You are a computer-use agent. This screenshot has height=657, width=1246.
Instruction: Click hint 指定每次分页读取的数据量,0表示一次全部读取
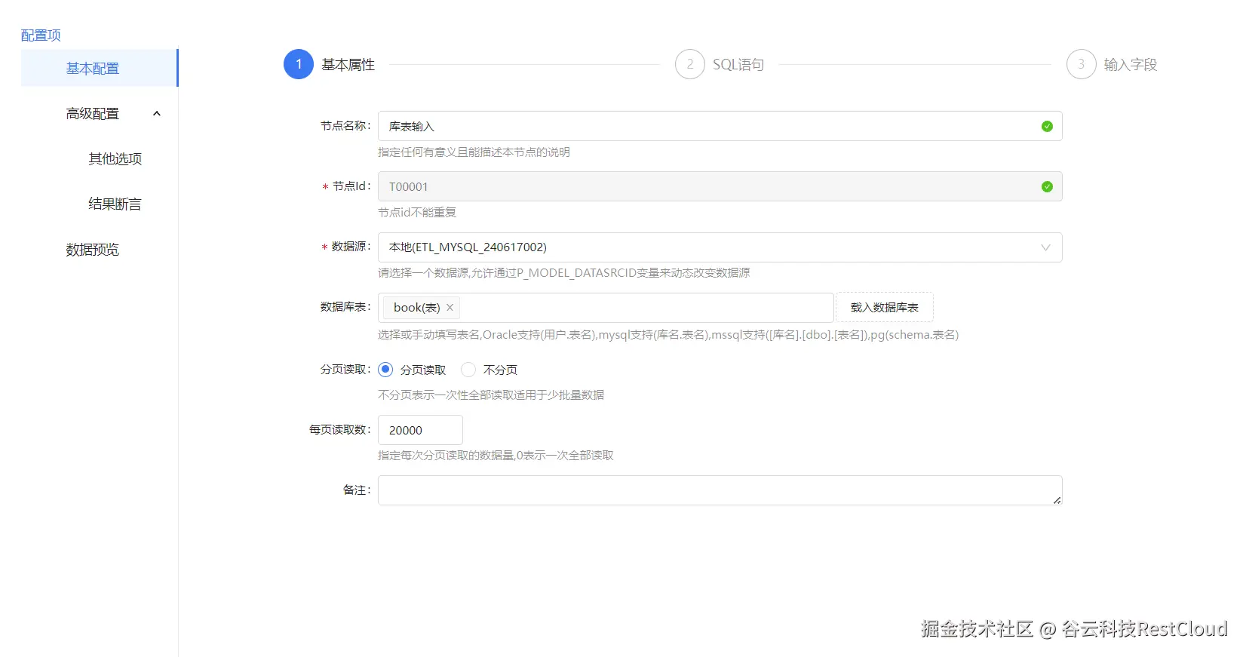point(496,456)
